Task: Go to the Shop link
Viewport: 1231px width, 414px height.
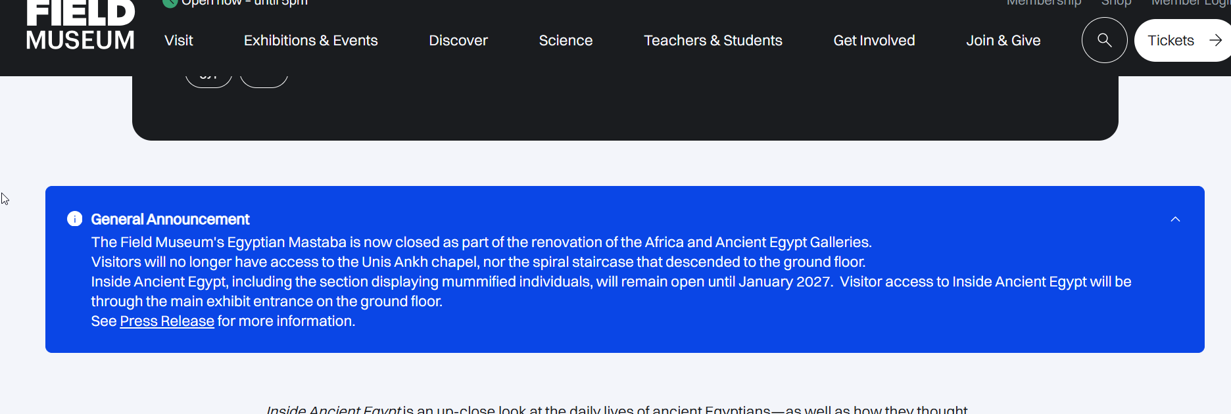Action: (1116, 3)
